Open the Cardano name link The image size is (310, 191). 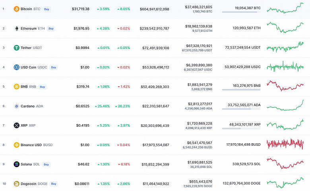click(27, 106)
